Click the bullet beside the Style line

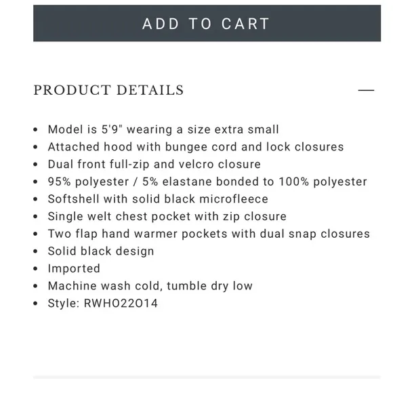click(35, 304)
